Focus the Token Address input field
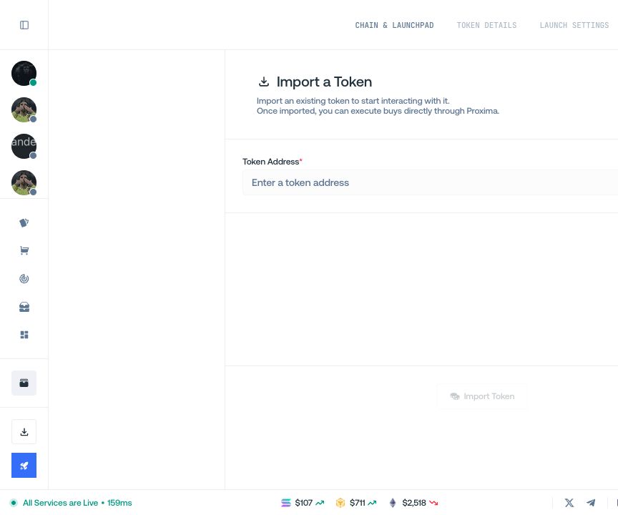This screenshot has height=515, width=618. tap(430, 182)
